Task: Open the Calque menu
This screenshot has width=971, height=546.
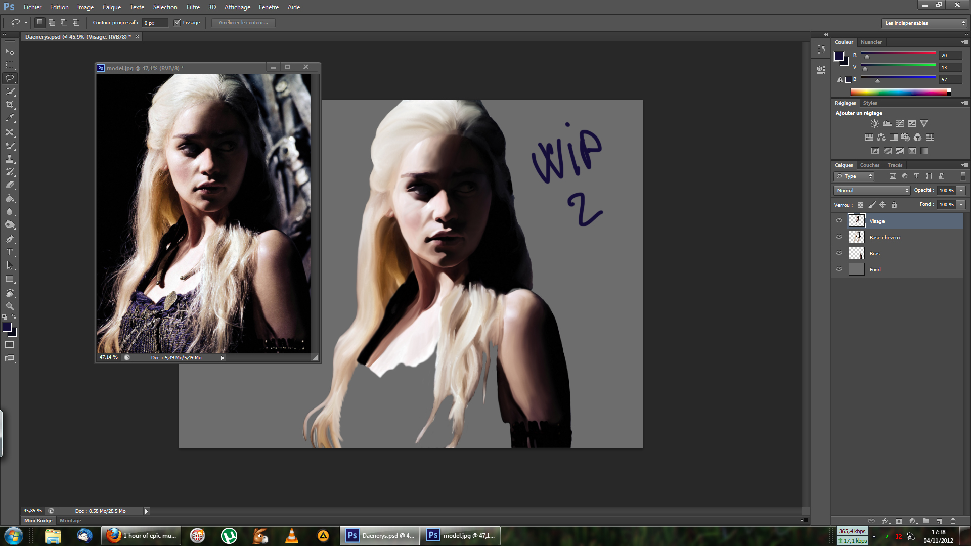Action: pyautogui.click(x=112, y=7)
